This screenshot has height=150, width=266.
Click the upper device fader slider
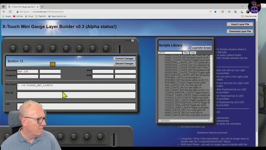[x=120, y=49]
